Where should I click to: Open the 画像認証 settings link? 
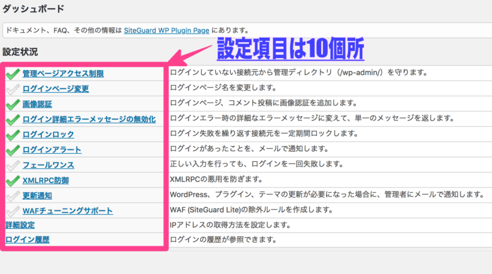tap(37, 104)
